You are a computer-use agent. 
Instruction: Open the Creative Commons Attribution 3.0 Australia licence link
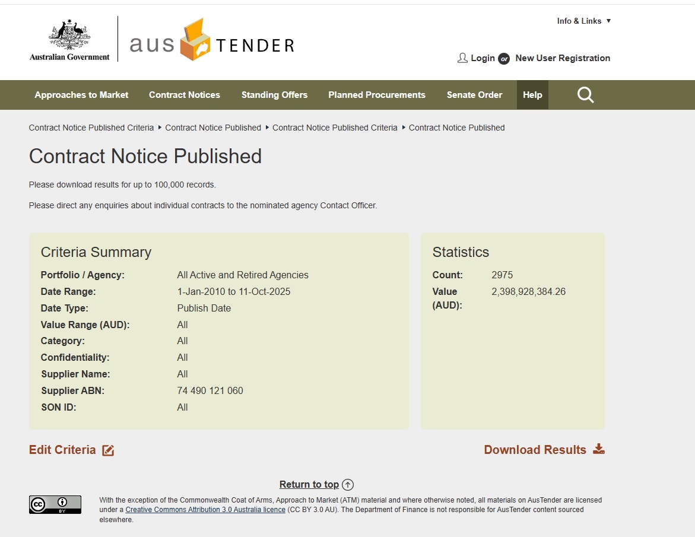205,510
